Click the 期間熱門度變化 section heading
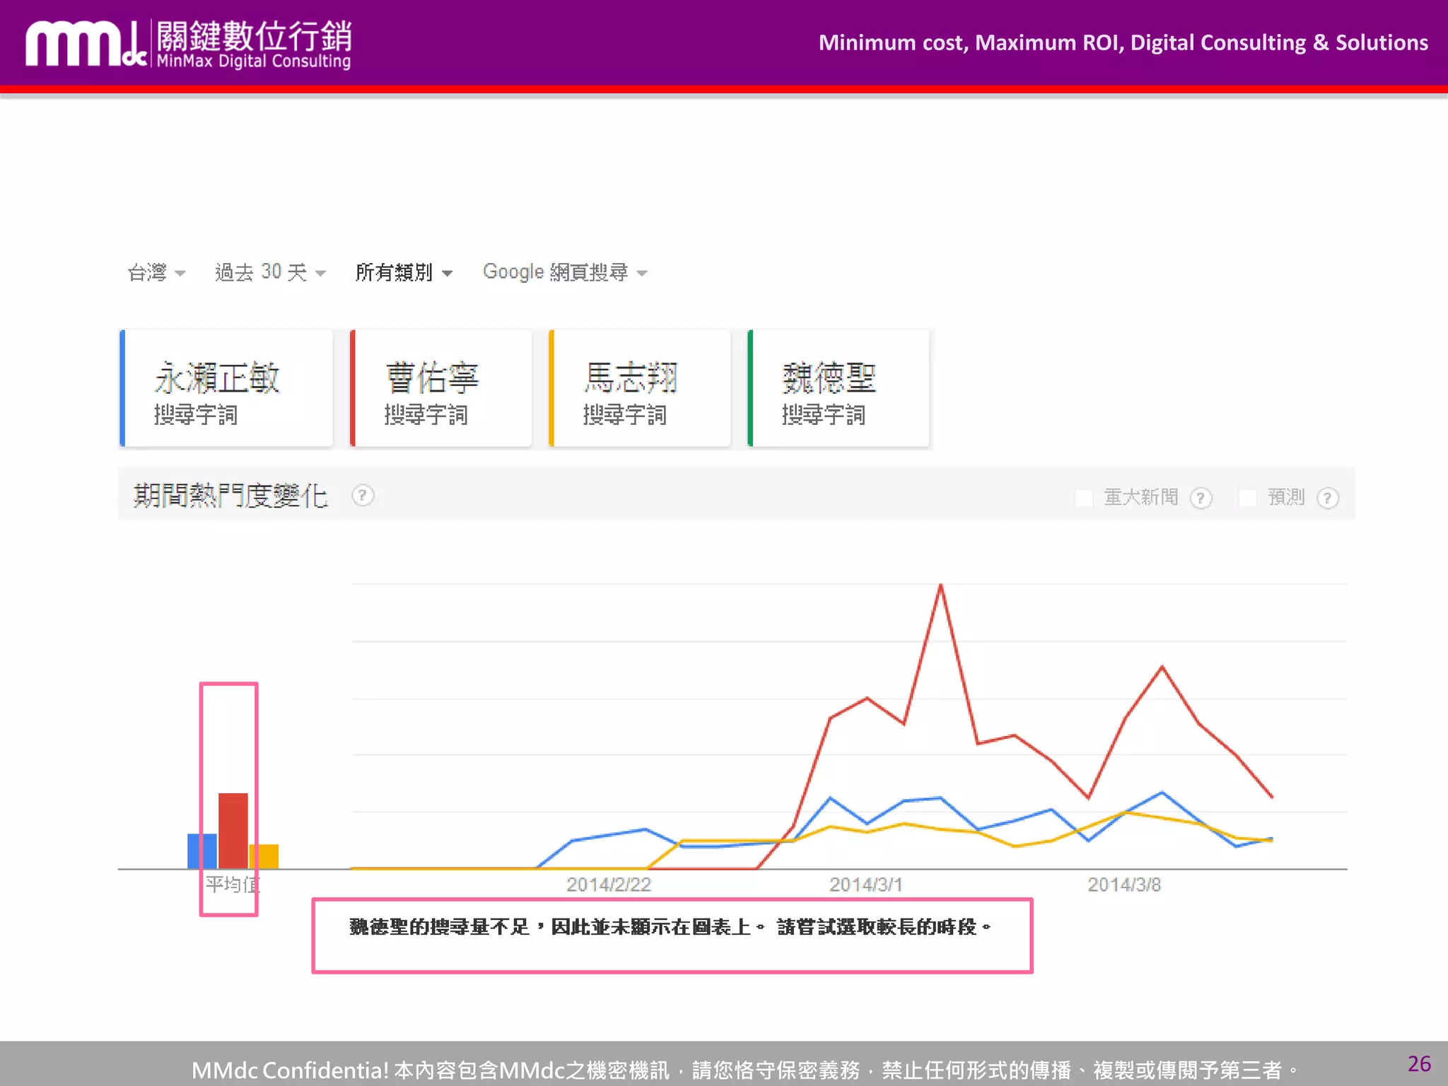Screen dimensions: 1448x1086 pyautogui.click(x=230, y=496)
